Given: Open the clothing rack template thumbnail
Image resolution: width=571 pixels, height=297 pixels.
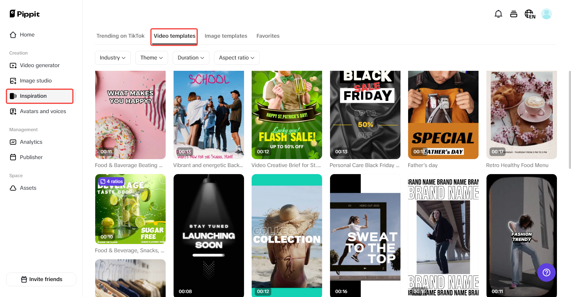Looking at the screenshot, I should [130, 278].
